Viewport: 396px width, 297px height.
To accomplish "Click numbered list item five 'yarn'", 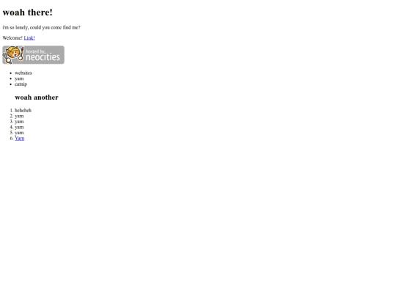I will pyautogui.click(x=19, y=133).
